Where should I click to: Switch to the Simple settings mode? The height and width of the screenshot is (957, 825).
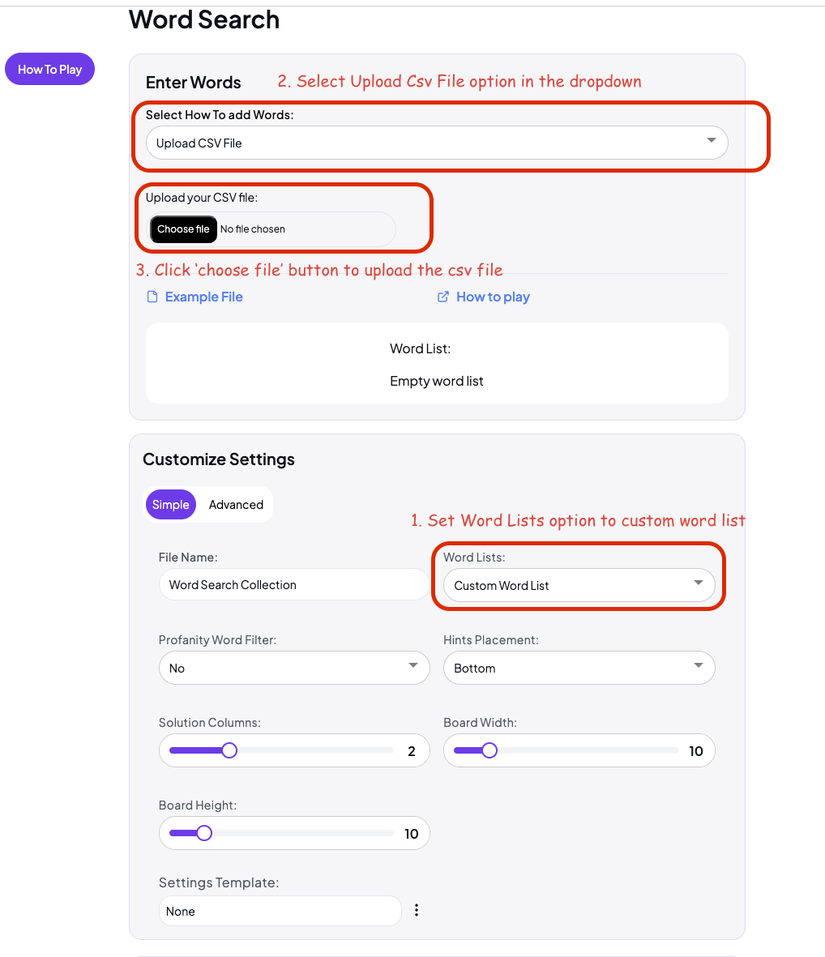tap(171, 505)
